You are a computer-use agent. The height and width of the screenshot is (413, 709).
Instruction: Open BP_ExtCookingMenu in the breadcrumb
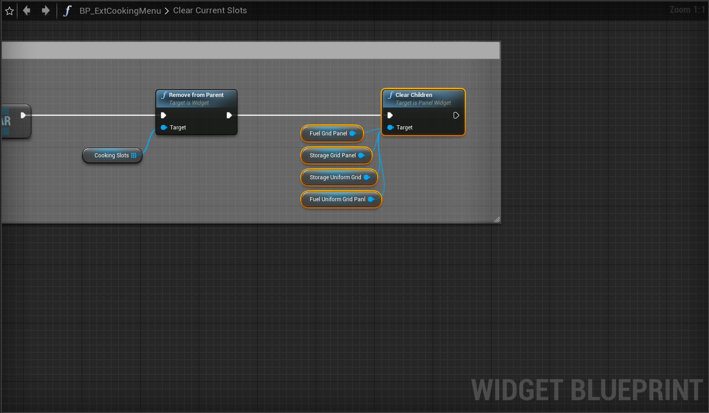pyautogui.click(x=120, y=11)
